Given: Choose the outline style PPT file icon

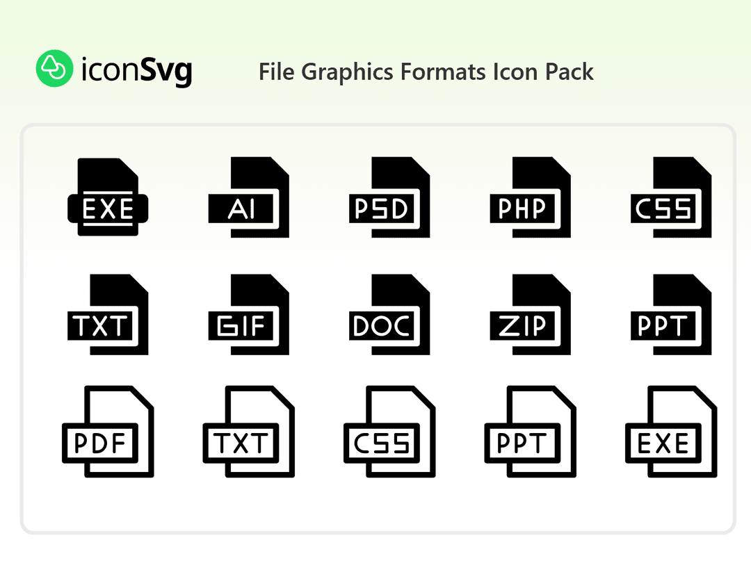Looking at the screenshot, I should (530, 432).
